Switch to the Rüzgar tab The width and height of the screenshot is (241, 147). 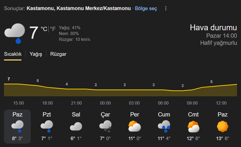point(58,54)
